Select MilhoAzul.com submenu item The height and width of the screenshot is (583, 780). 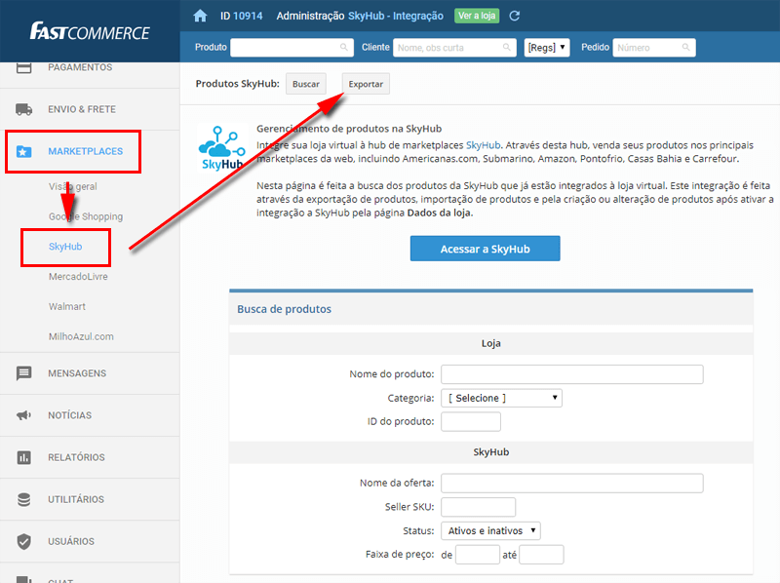click(x=81, y=336)
